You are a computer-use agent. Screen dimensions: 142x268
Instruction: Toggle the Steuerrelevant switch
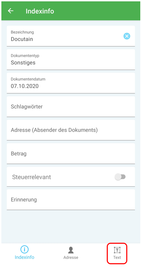[120, 177]
